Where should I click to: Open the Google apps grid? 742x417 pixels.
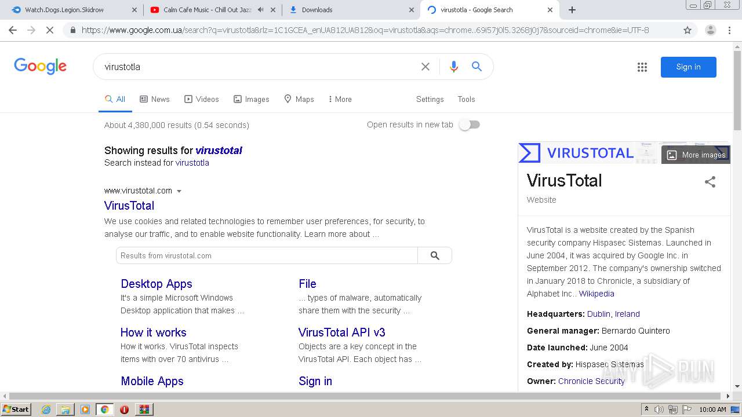642,67
